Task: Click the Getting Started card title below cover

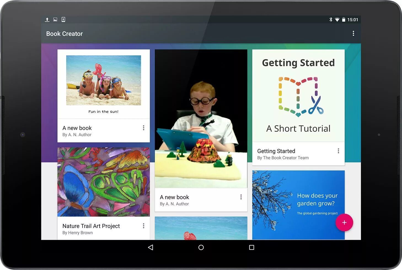Action: tap(276, 151)
